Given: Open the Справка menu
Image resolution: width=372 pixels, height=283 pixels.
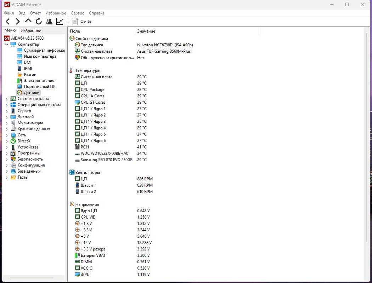Looking at the screenshot, I should (x=97, y=13).
